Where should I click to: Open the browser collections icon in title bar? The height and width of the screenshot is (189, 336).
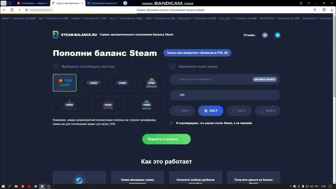(301, 3)
